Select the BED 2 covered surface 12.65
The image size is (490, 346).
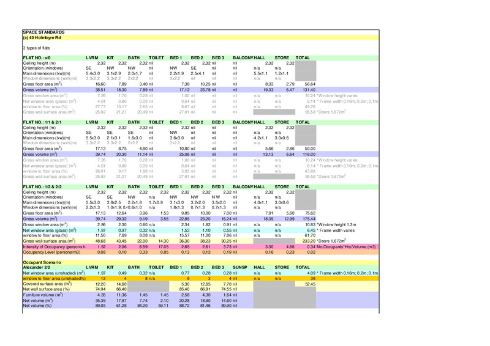tap(205, 284)
